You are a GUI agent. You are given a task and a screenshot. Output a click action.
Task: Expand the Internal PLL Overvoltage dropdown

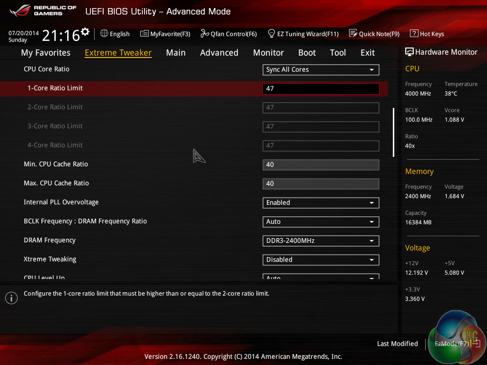coord(321,202)
